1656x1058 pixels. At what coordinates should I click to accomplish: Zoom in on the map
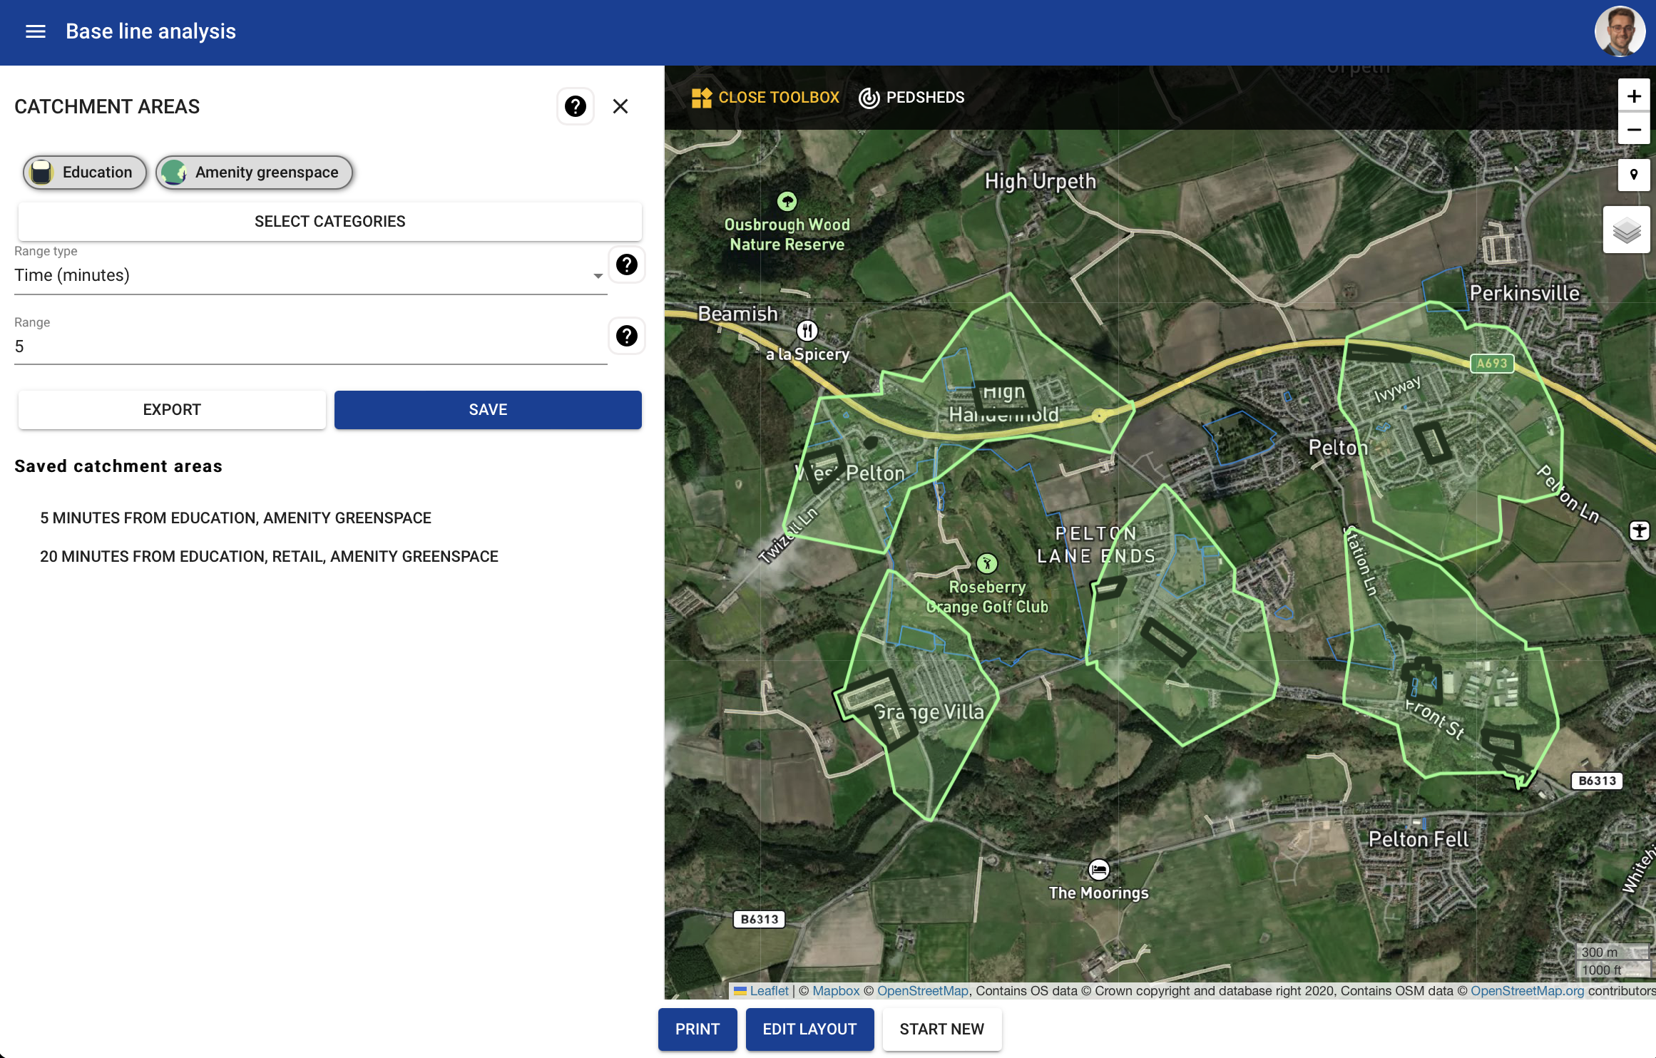(x=1634, y=96)
